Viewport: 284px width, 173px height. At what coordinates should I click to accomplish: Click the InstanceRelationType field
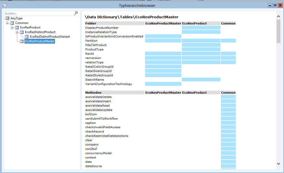[x=101, y=32]
